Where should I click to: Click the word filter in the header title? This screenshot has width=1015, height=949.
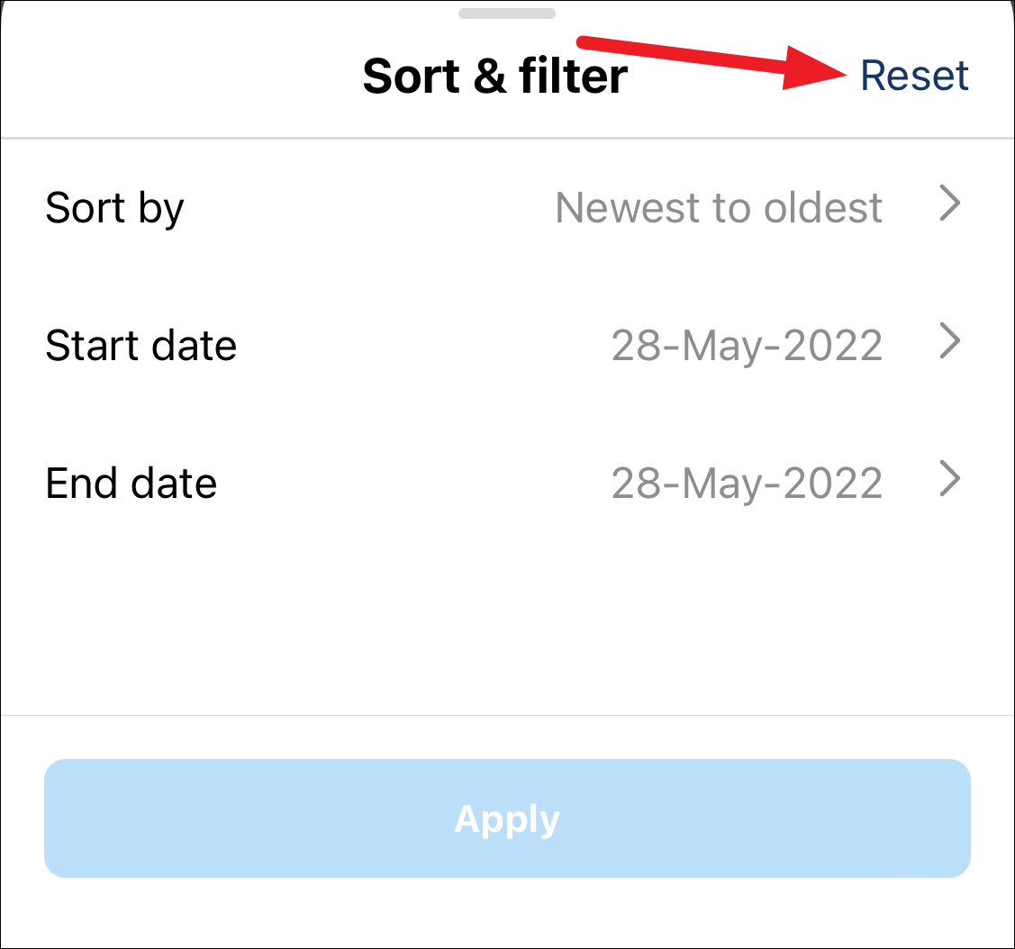[573, 76]
